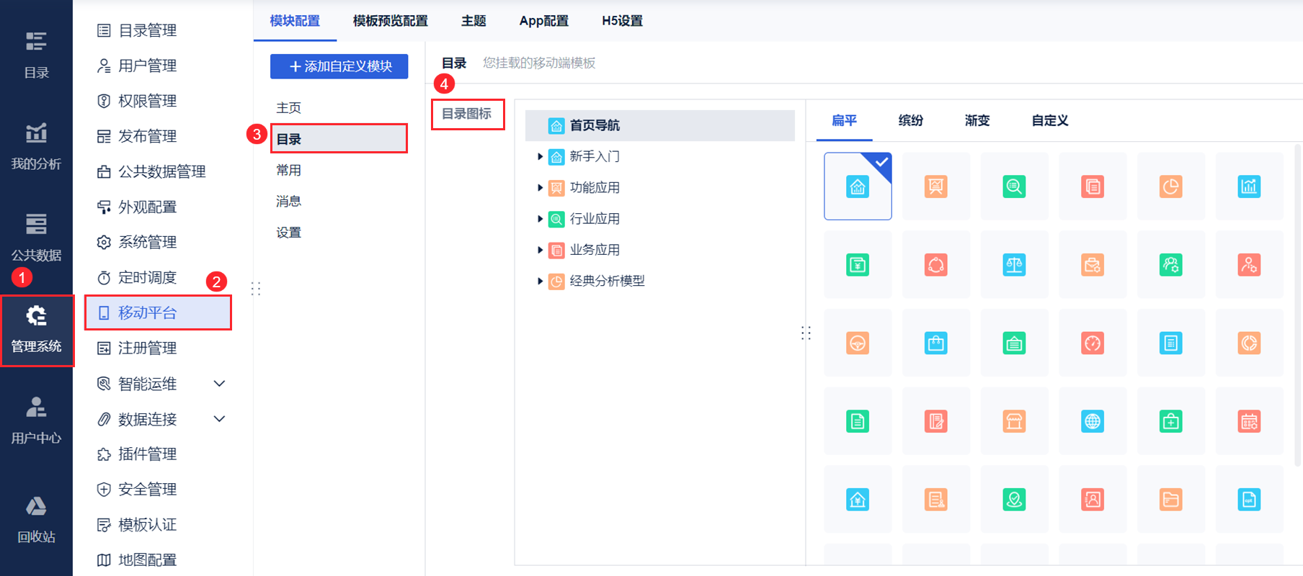Pick the blue cpt file icon tile
Viewport: 1303px width, 576px height.
click(1249, 500)
